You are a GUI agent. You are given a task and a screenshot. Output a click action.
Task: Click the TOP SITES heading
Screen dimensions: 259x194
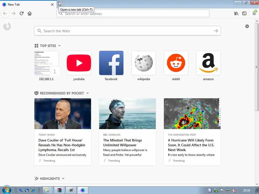48,46
